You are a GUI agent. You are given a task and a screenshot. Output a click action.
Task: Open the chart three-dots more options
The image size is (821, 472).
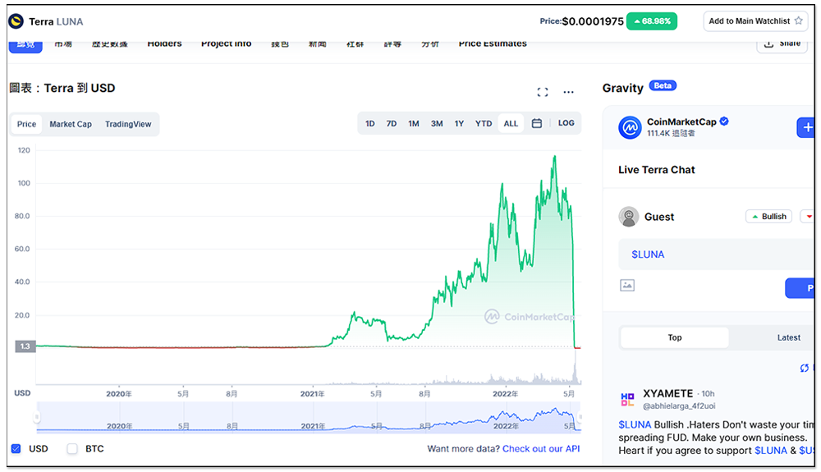568,92
